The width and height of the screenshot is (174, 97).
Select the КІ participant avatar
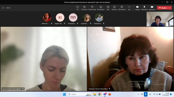[x=60, y=17]
